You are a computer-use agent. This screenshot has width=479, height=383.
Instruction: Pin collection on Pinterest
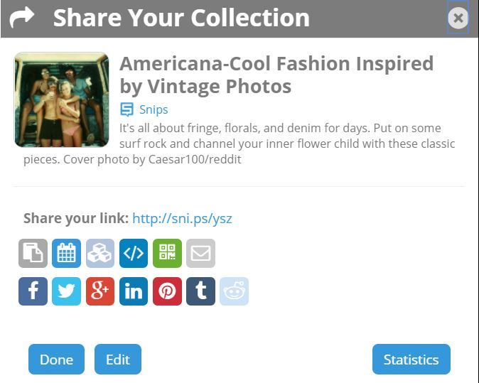click(x=167, y=291)
